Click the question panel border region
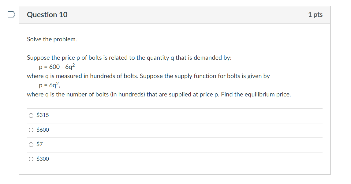Viewport: 351px width, 184px height. click(20, 92)
